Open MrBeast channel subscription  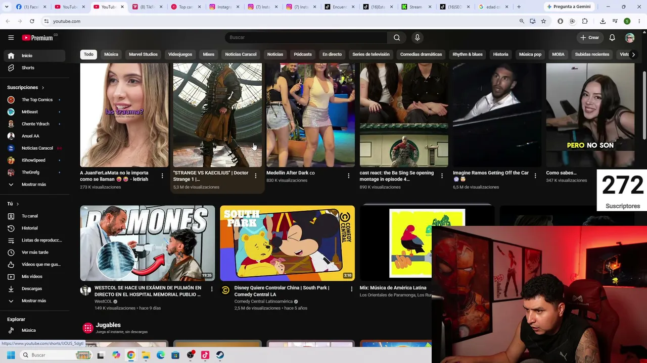pos(33,112)
